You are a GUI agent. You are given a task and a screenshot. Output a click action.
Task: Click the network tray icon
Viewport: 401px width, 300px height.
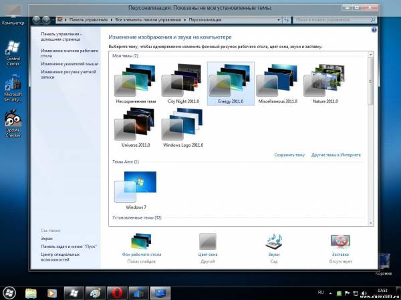pyautogui.click(x=356, y=293)
